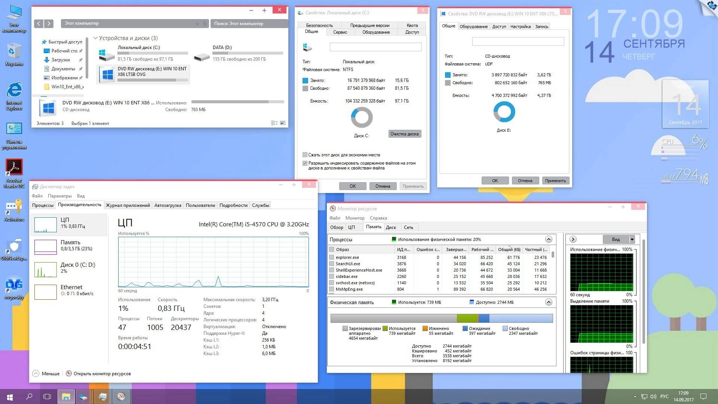
Task: Check the box next to explorer.exe process
Action: [331, 257]
